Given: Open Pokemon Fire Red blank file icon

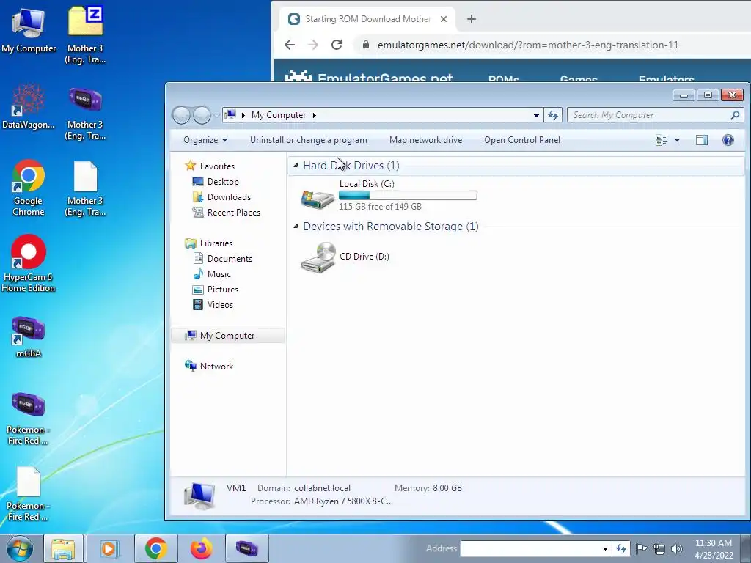Looking at the screenshot, I should (29, 494).
